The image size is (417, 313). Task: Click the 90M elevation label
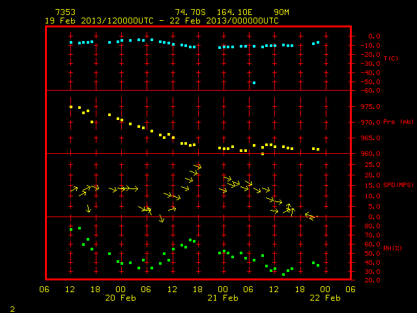pos(281,12)
